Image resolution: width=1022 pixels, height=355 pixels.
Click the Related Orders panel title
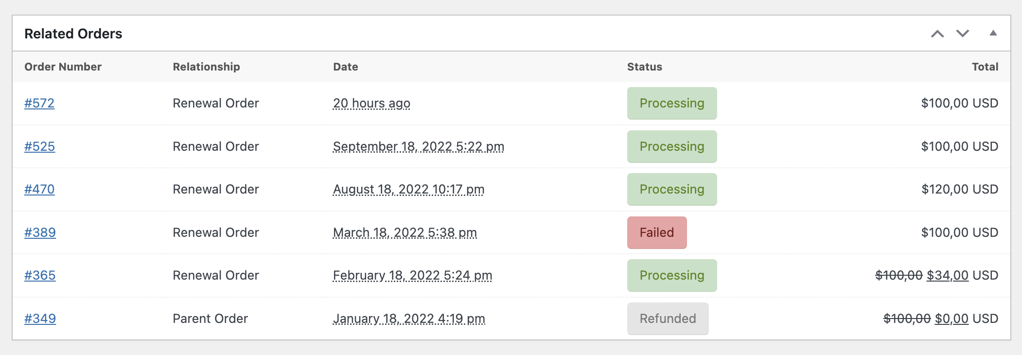[73, 34]
